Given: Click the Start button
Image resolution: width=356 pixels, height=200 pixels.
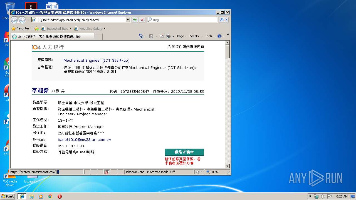Looking at the screenshot, I should click(x=8, y=196).
